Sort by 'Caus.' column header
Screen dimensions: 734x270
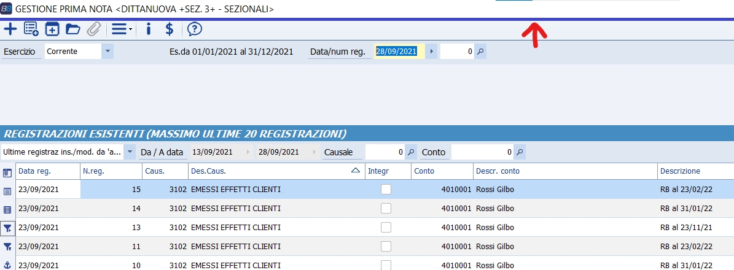click(x=165, y=171)
